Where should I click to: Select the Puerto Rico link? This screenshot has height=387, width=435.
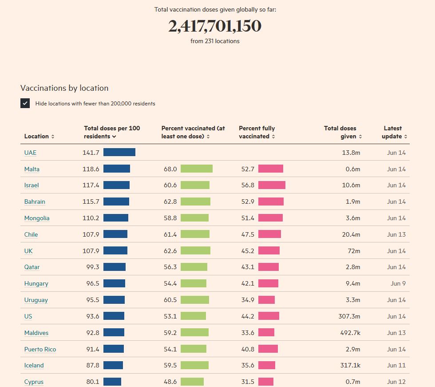tap(40, 349)
